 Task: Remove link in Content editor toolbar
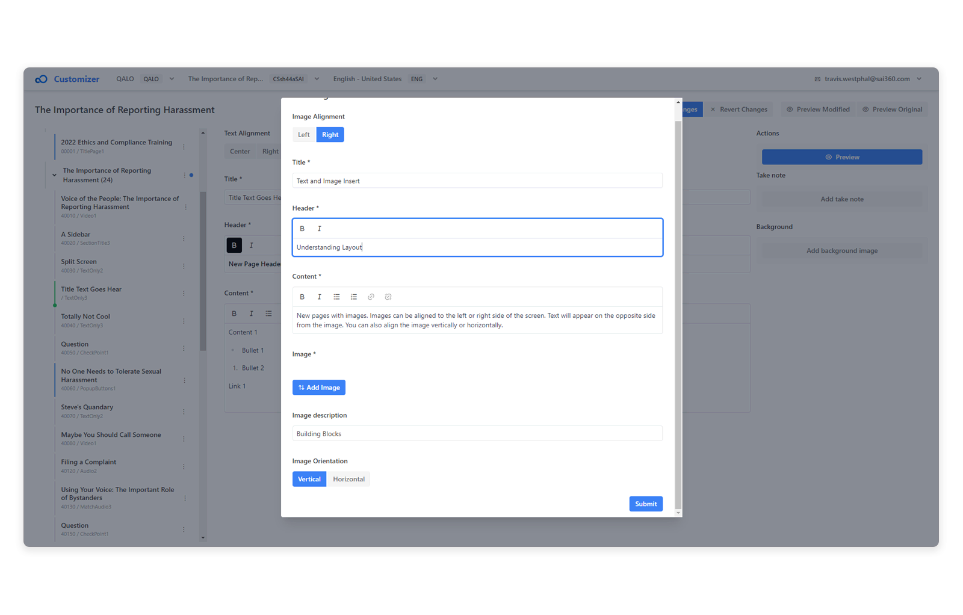click(388, 297)
